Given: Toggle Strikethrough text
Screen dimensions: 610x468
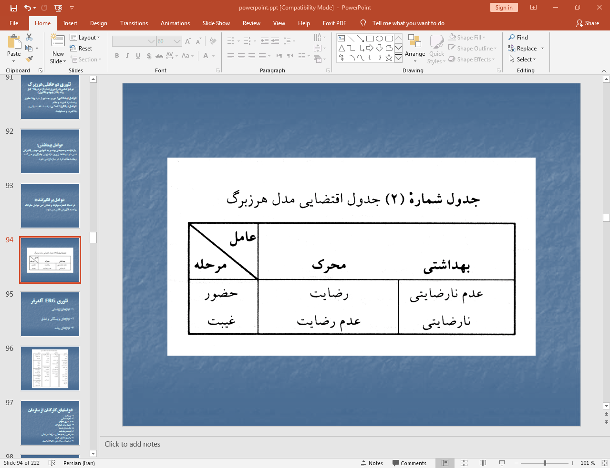Looking at the screenshot, I should [159, 56].
